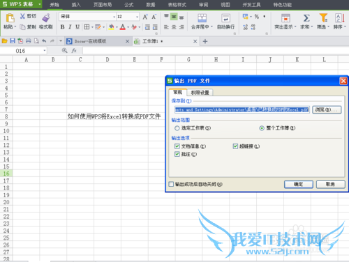
Task: Uncheck the 批注 checkbox
Action: tap(177, 154)
